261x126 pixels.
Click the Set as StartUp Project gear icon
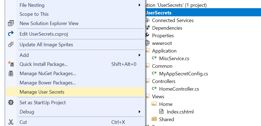[11, 102]
